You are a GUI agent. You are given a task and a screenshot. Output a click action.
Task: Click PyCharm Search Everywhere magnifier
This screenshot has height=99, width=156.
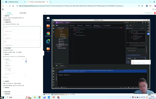coord(145,22)
